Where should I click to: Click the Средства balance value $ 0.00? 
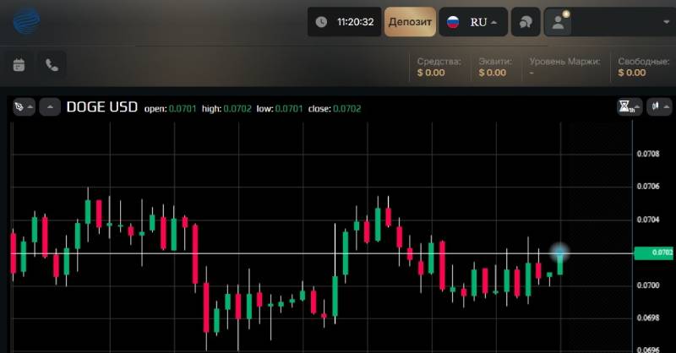click(x=431, y=73)
